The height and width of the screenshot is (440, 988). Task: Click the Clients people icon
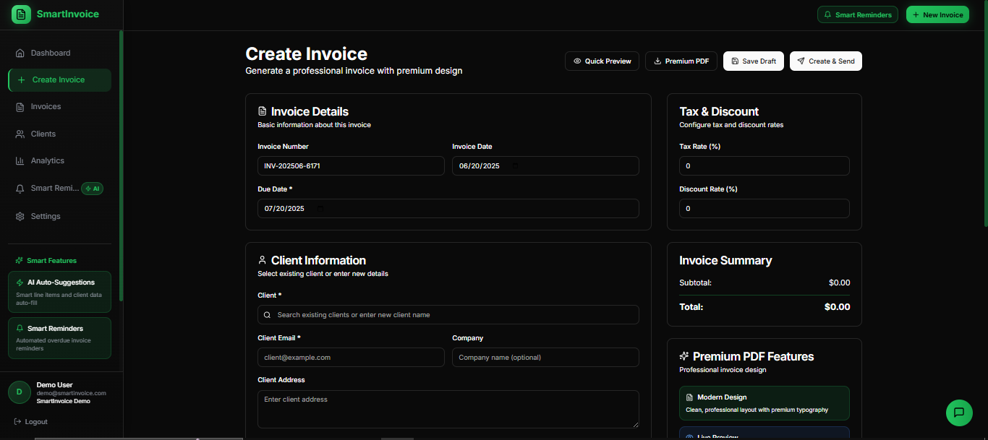pyautogui.click(x=20, y=134)
